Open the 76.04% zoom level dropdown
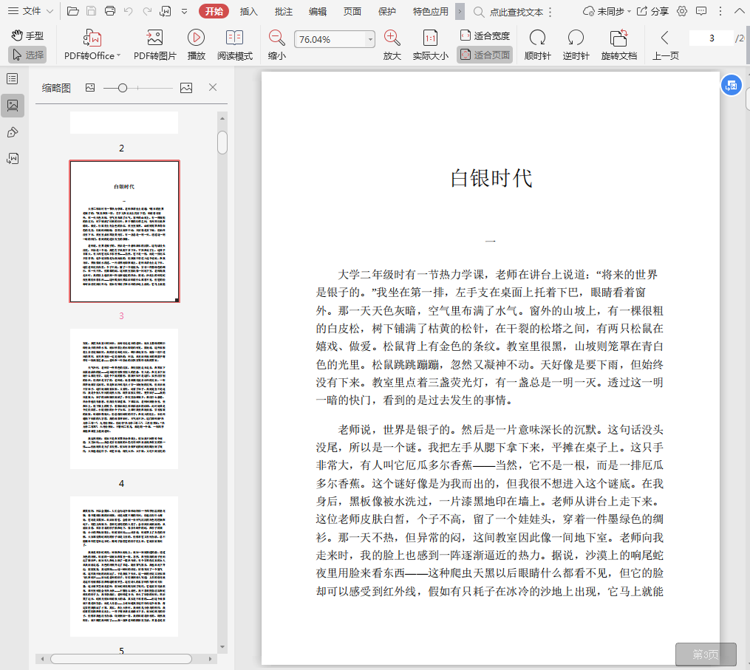This screenshot has height=670, width=750. coord(370,39)
